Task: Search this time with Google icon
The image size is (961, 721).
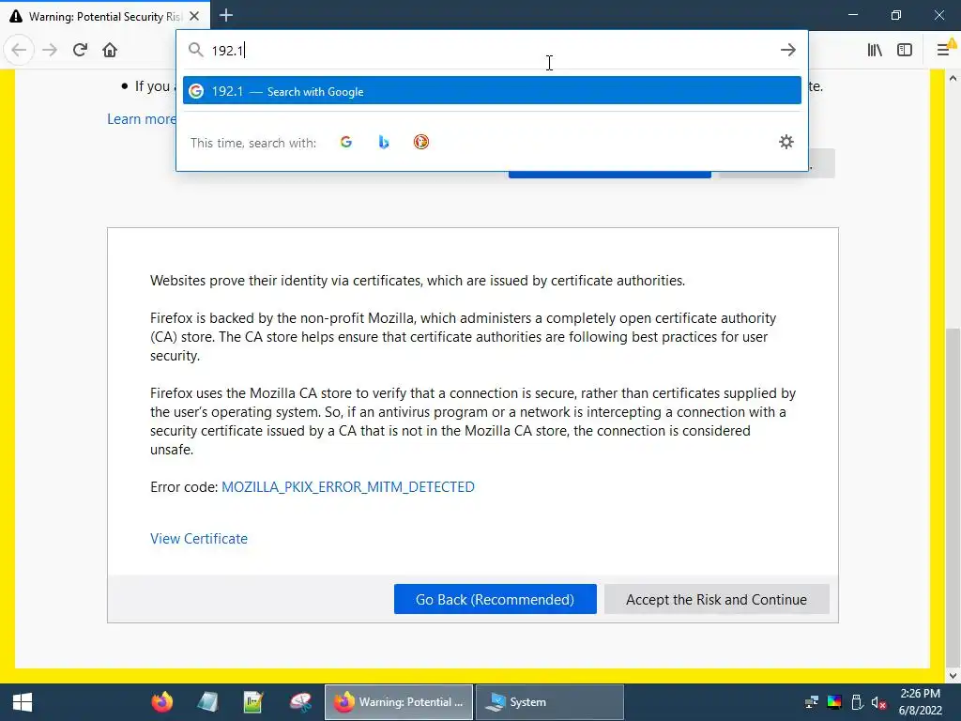Action: coord(346,143)
